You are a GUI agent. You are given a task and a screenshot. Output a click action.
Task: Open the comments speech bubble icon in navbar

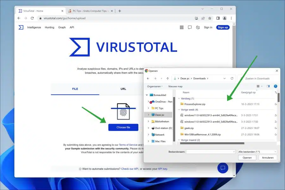coord(190,28)
